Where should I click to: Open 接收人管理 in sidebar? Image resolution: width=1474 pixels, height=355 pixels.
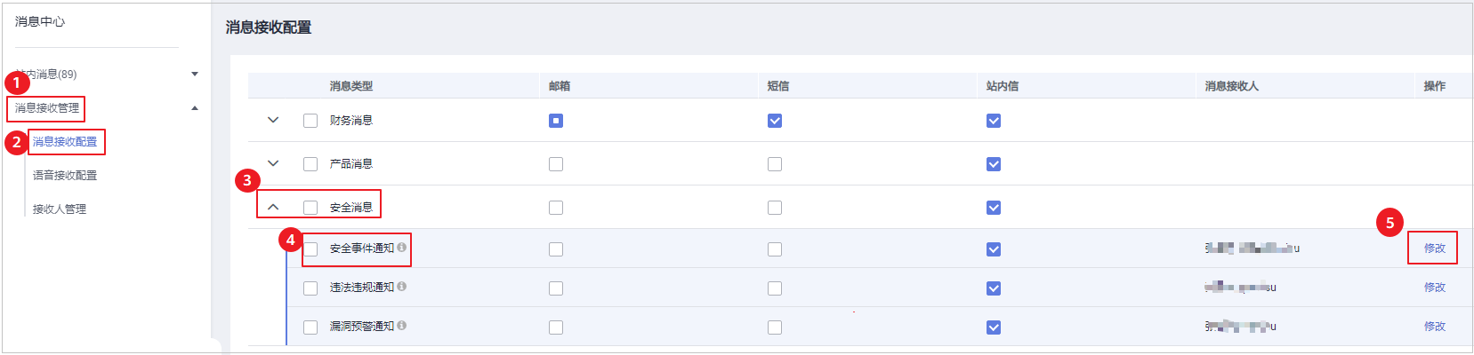tap(60, 209)
